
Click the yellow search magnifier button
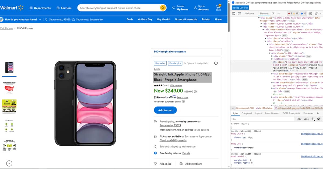(163, 8)
